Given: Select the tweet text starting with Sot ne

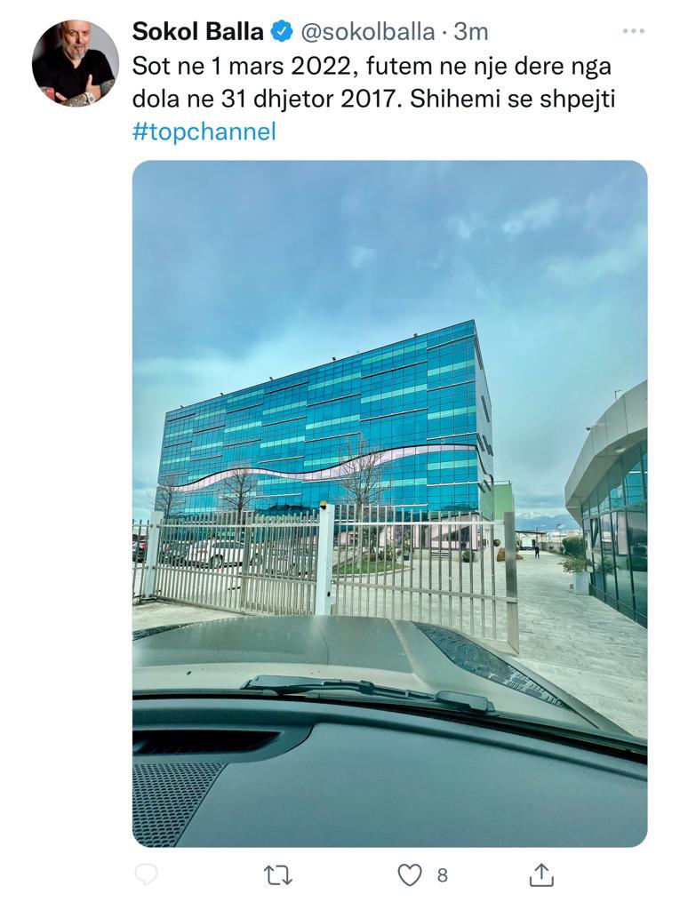Looking at the screenshot, I should [373, 83].
